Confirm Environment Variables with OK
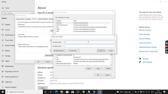Viewport: 168px width, 94px height. coord(98,75)
